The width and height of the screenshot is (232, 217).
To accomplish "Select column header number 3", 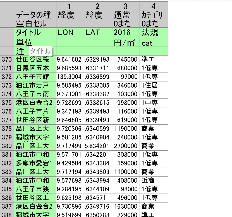I will point(126,6).
